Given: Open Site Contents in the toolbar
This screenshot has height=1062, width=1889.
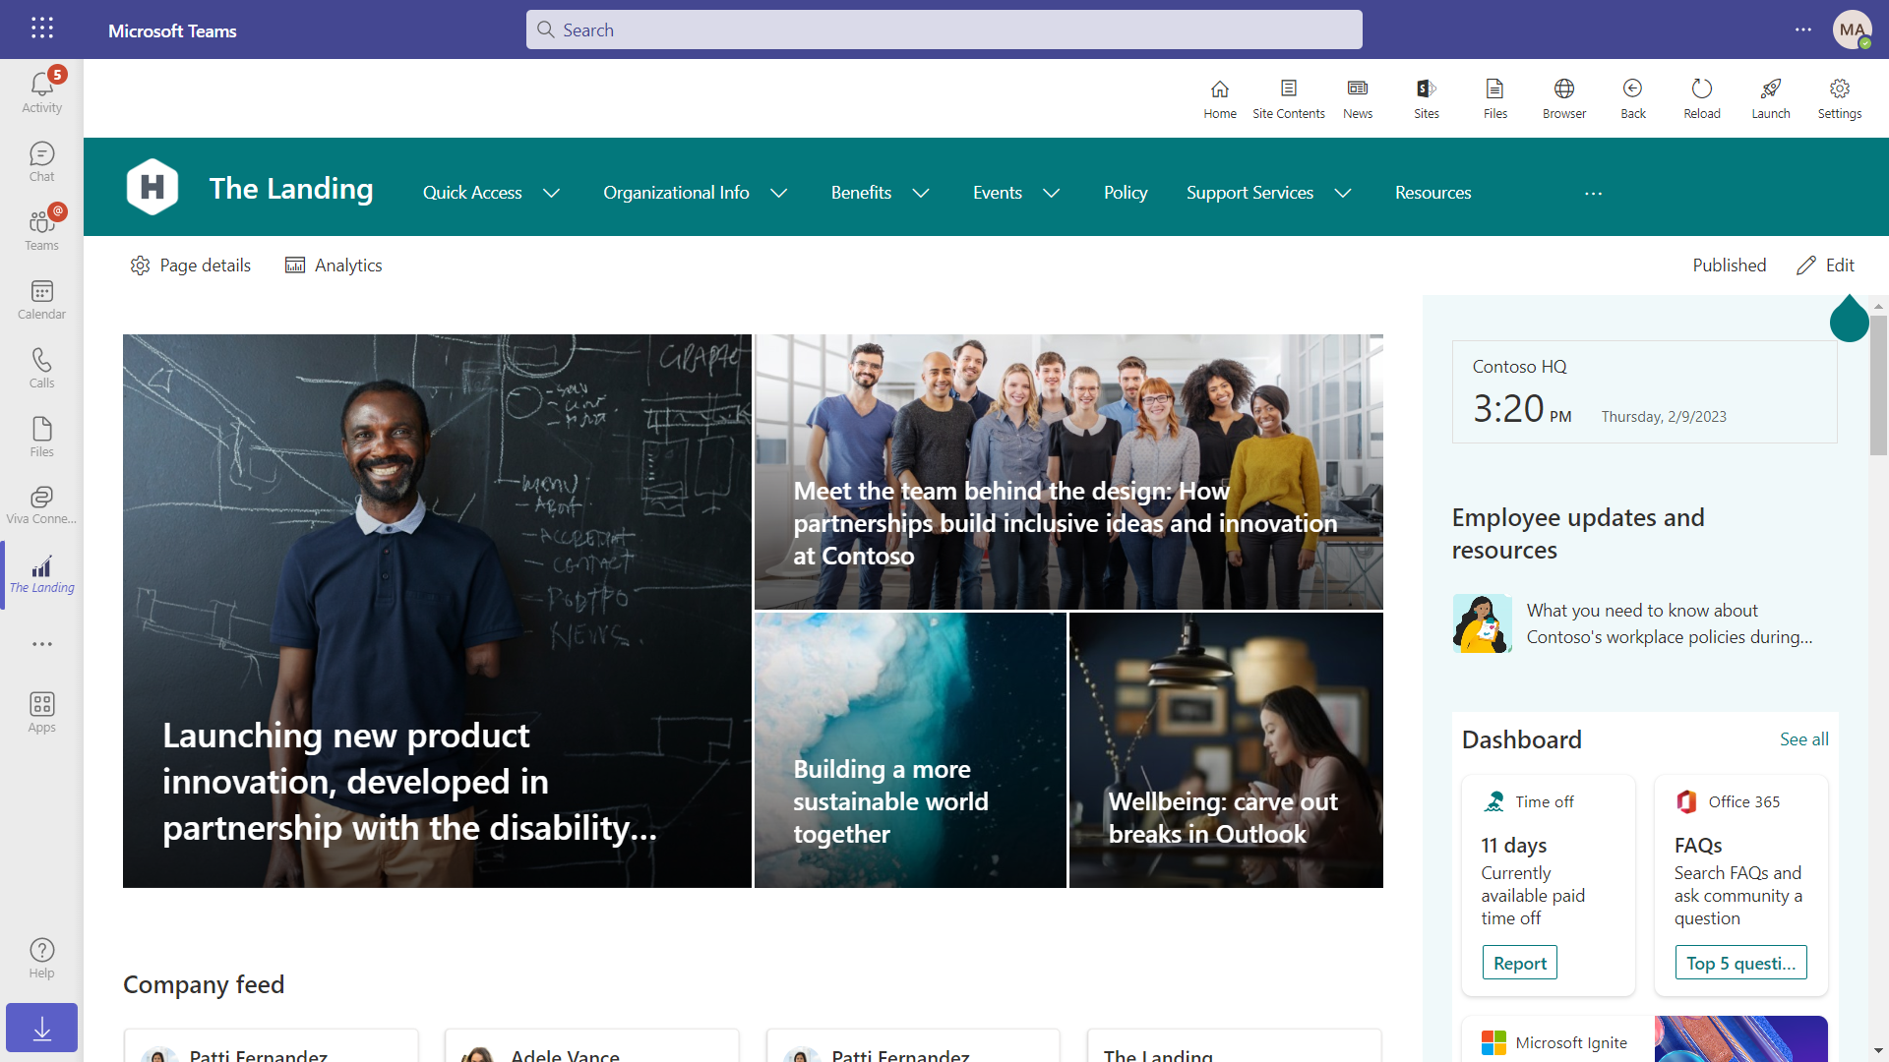Looking at the screenshot, I should pyautogui.click(x=1289, y=99).
